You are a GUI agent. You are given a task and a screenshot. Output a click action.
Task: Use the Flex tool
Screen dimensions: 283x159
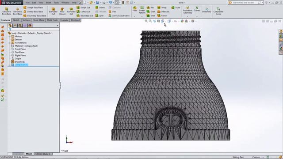112,11
